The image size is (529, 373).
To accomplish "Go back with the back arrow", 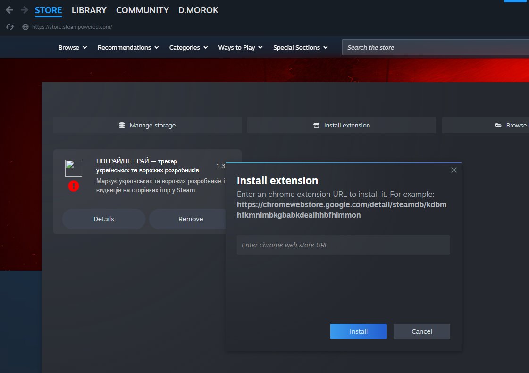I will (x=9, y=10).
